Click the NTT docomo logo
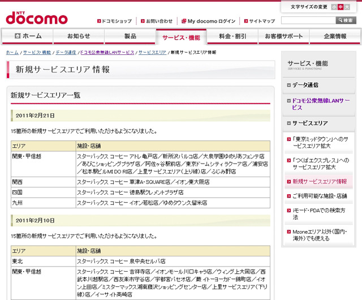The height and width of the screenshot is (300, 362). (37, 18)
